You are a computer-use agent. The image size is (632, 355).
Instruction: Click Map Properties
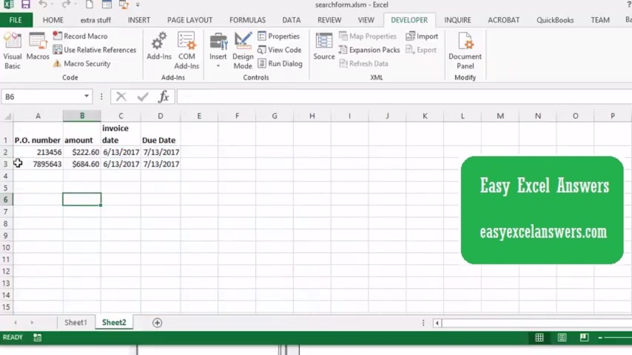(x=367, y=36)
